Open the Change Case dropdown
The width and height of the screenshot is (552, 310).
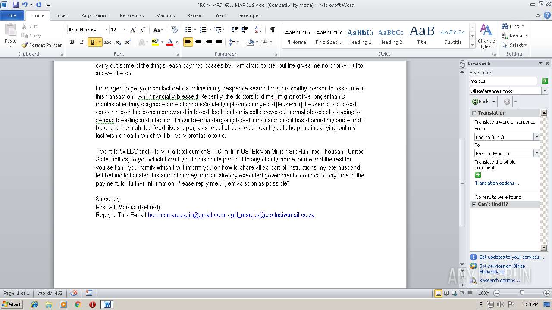(x=158, y=30)
